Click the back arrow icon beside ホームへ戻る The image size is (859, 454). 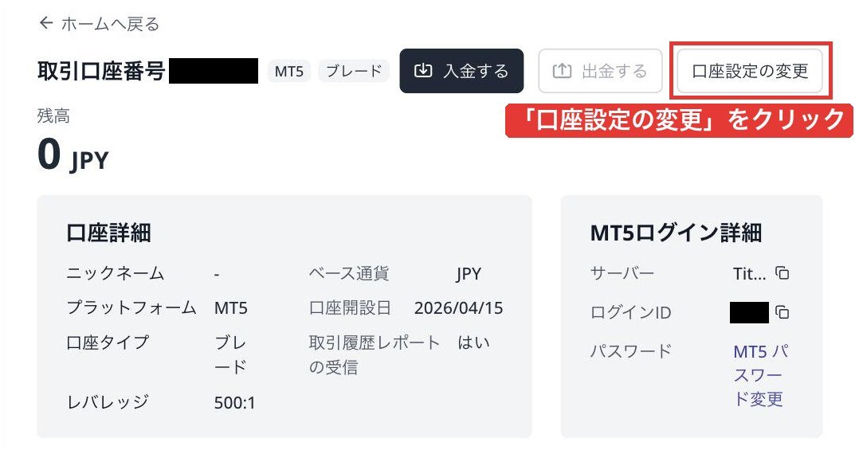[x=45, y=23]
